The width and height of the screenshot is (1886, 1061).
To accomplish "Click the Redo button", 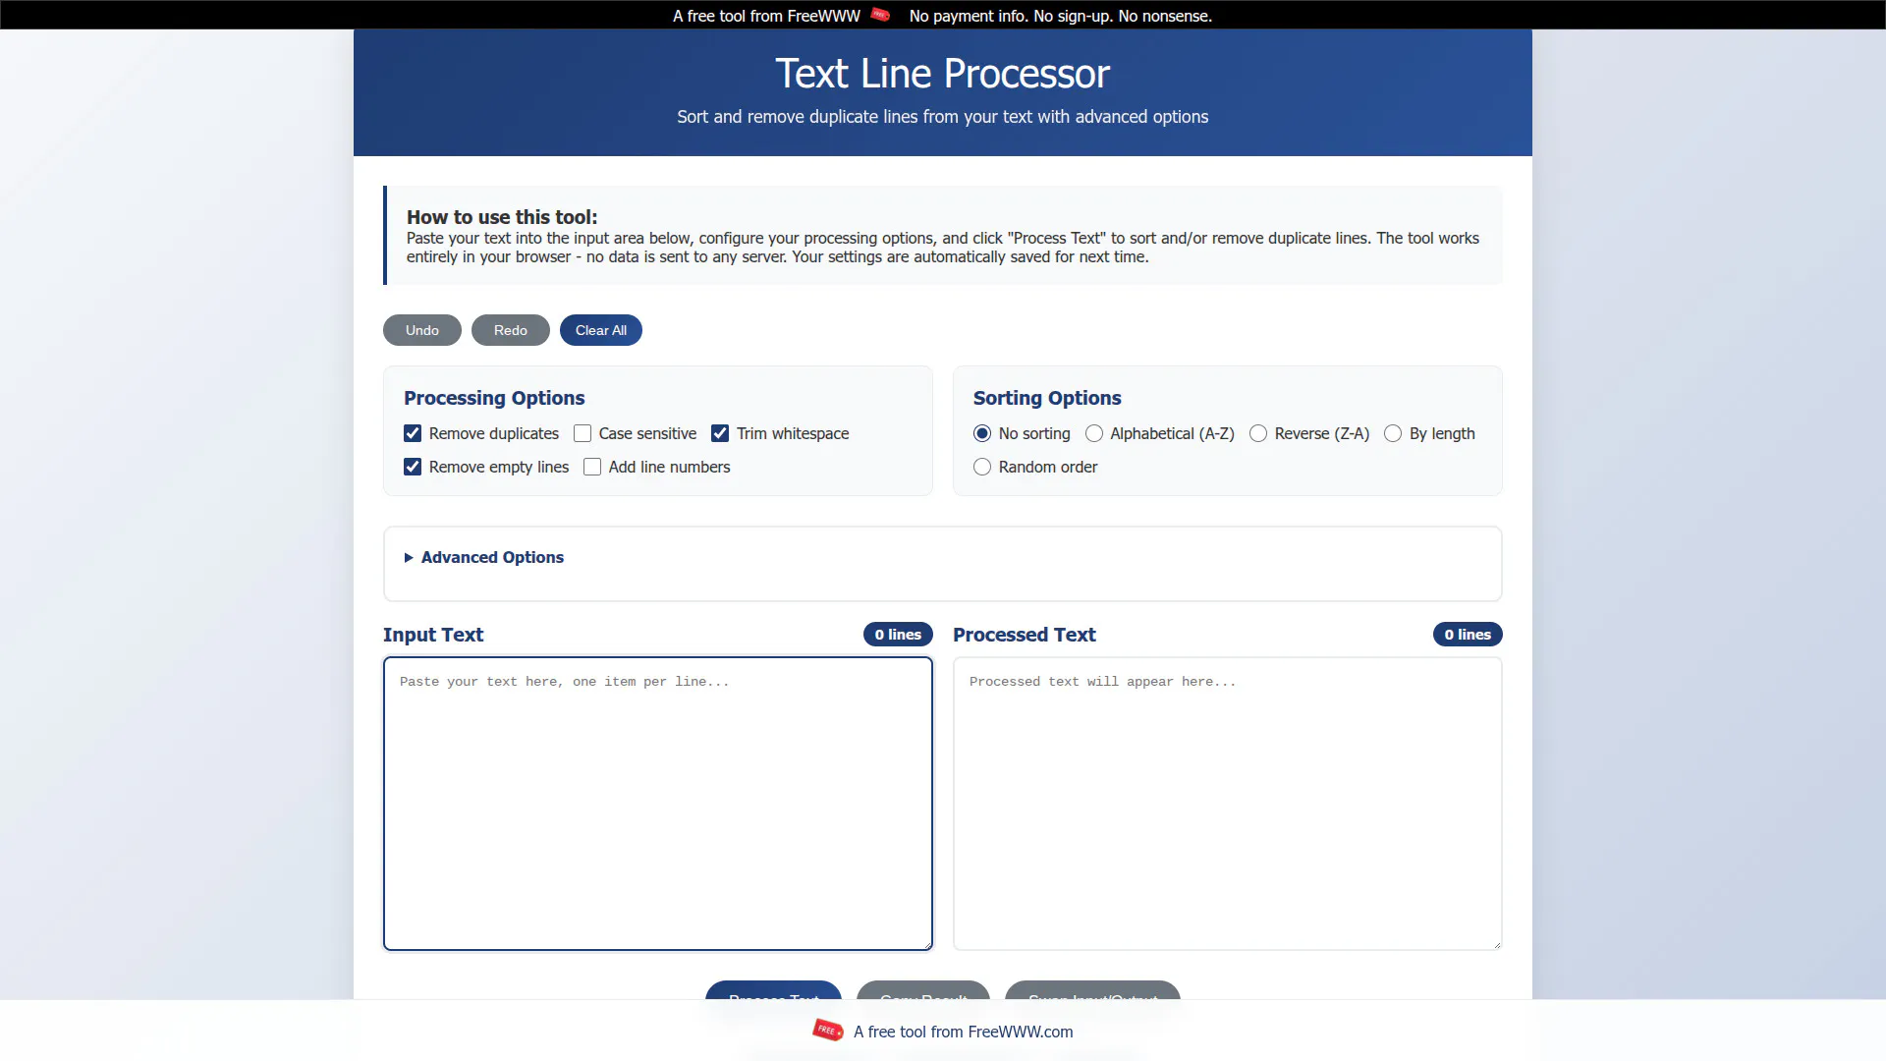I will [x=511, y=330].
